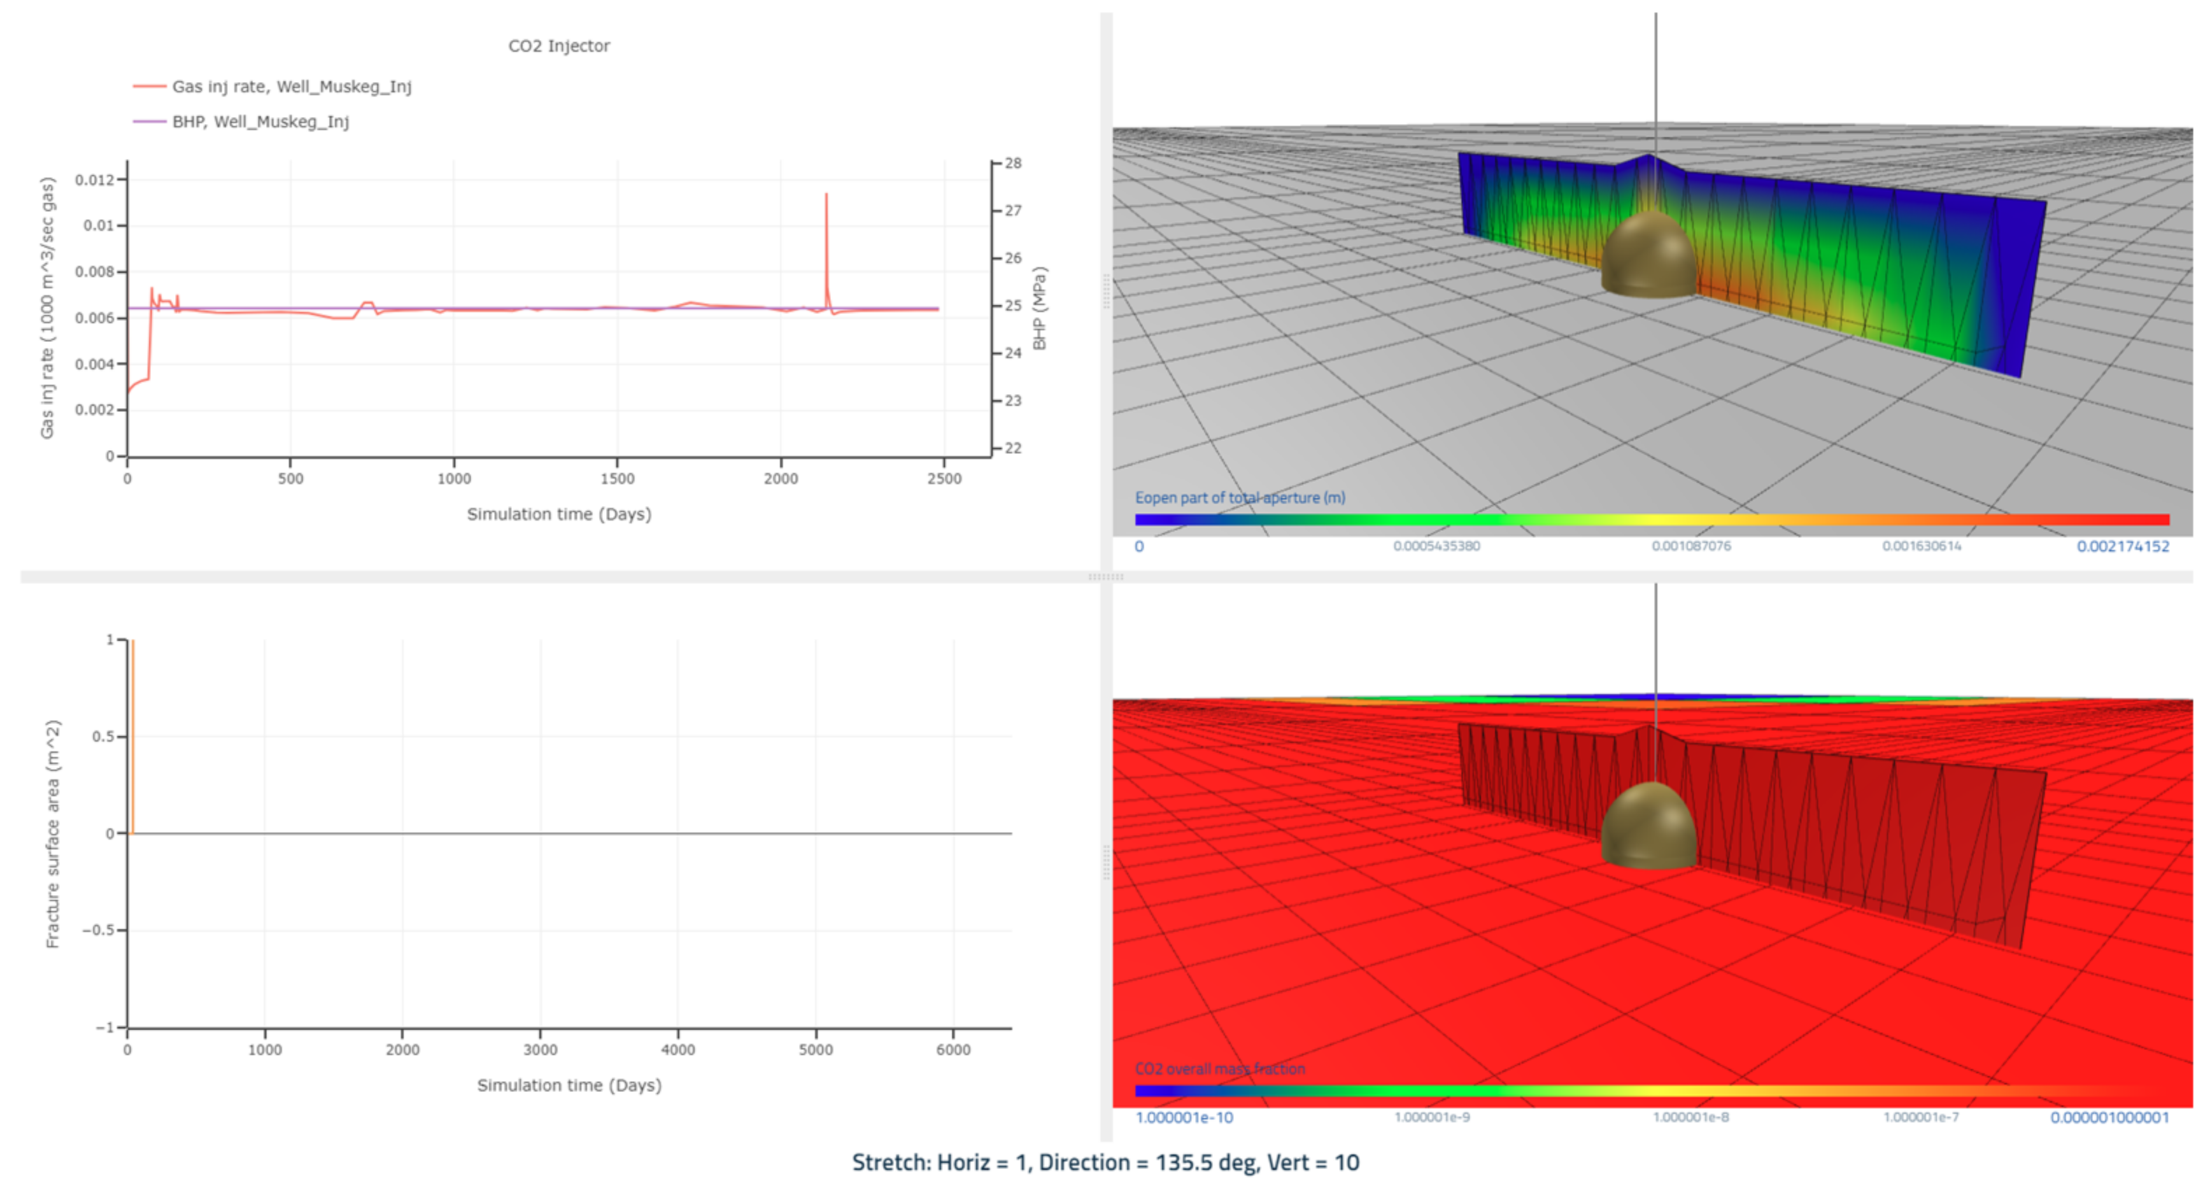Screen dimensions: 2210x1195
Task: Select the well dome in CO2 view
Action: point(1648,827)
